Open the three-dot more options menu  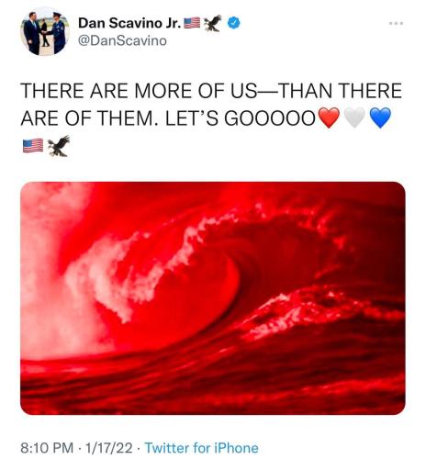(396, 23)
